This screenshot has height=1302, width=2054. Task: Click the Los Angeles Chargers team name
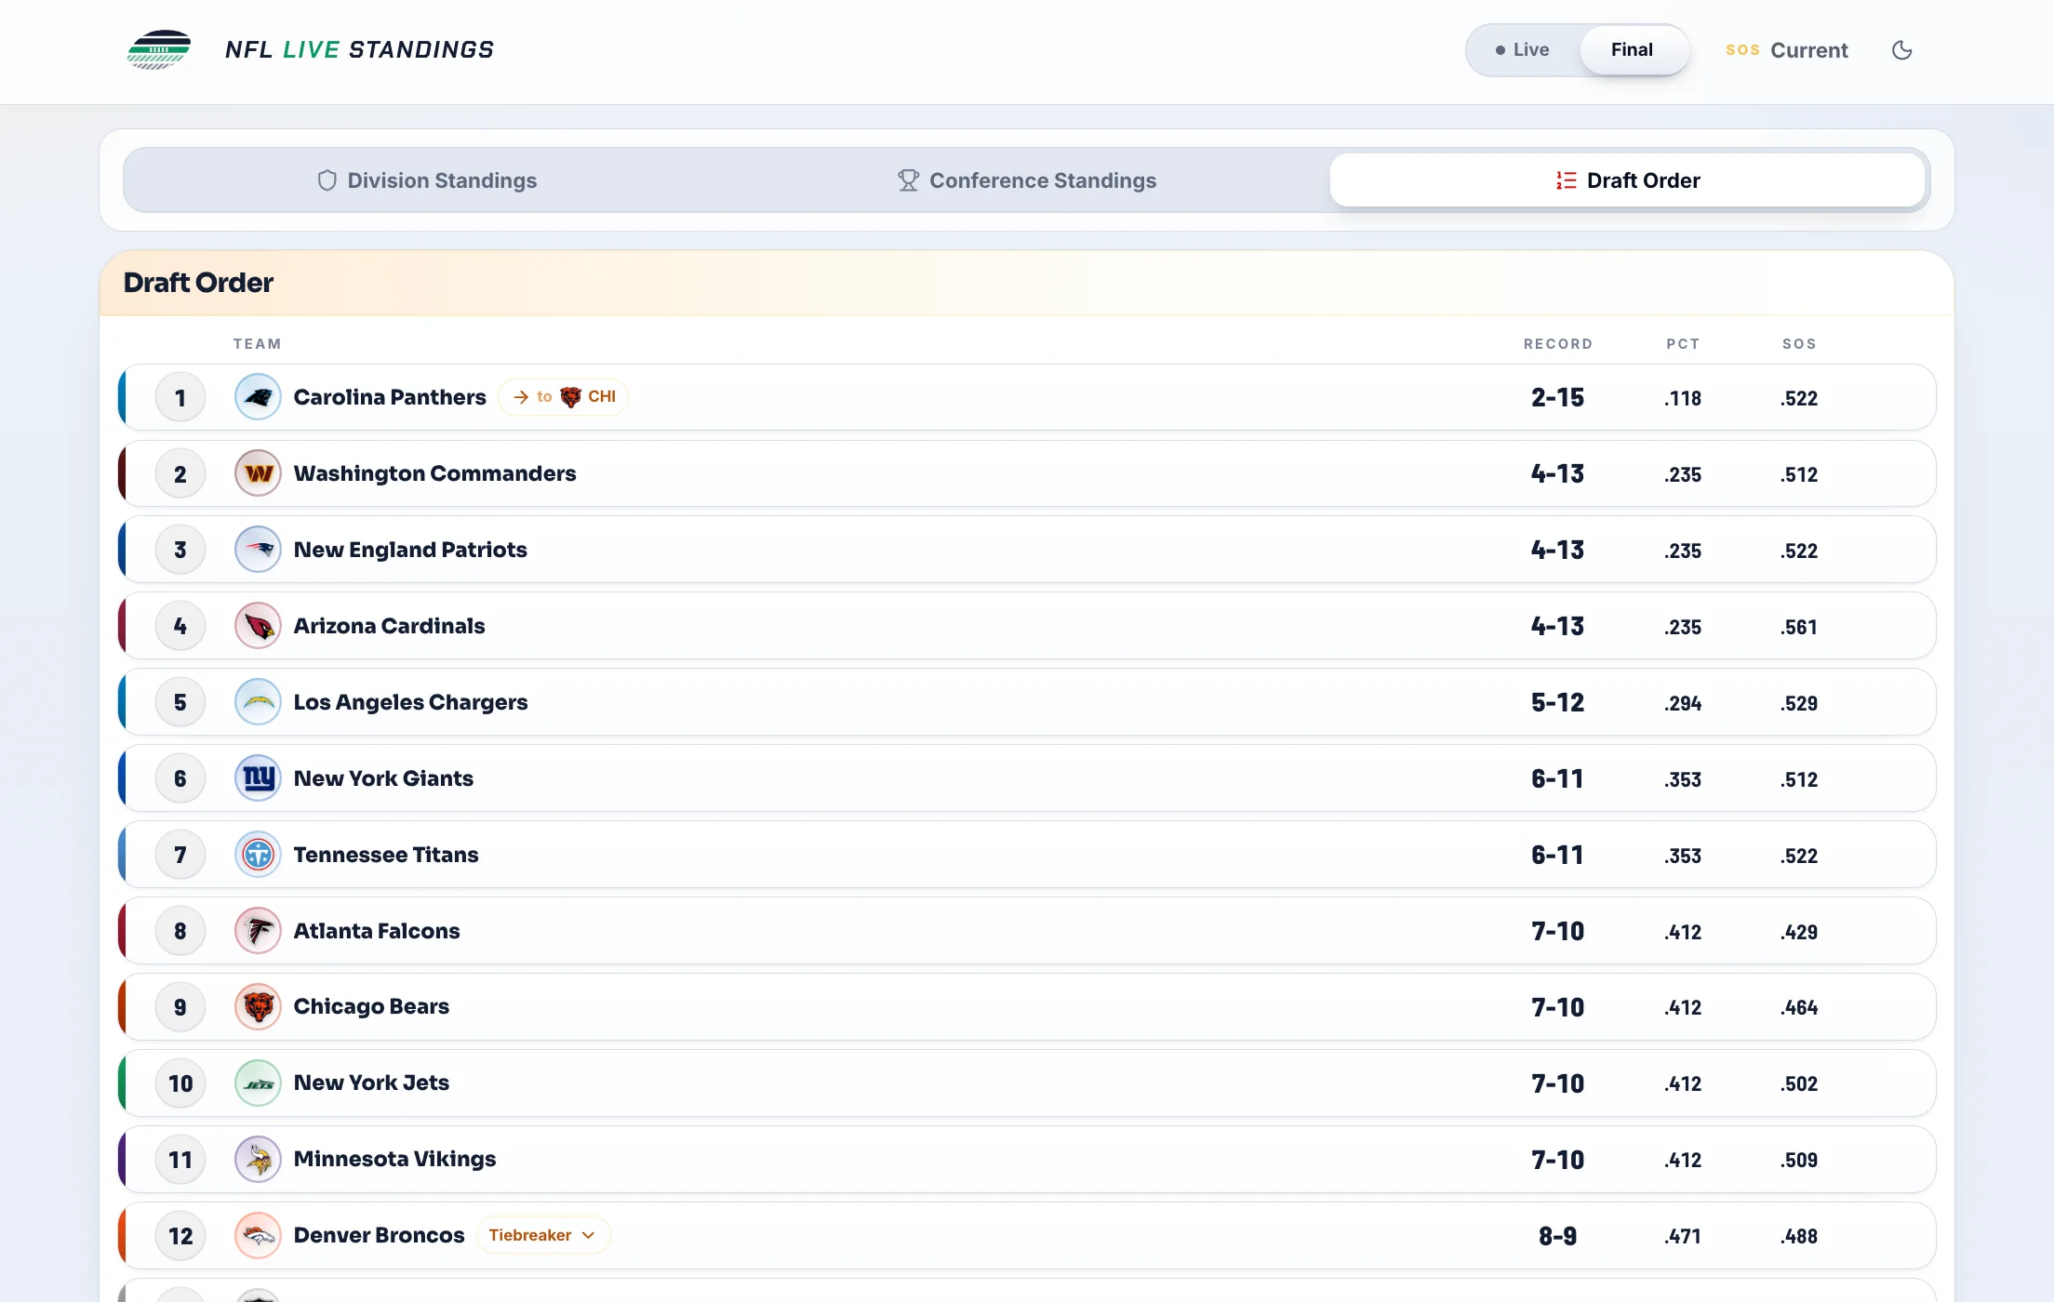click(410, 702)
